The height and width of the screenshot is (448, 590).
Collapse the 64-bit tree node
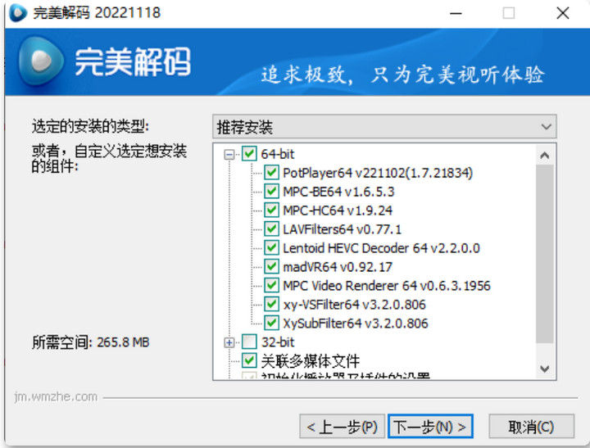click(x=229, y=154)
